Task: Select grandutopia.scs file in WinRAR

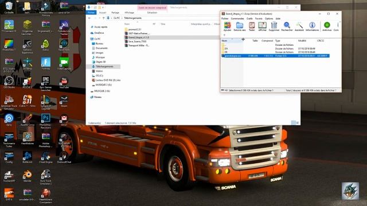Action: tap(275, 56)
